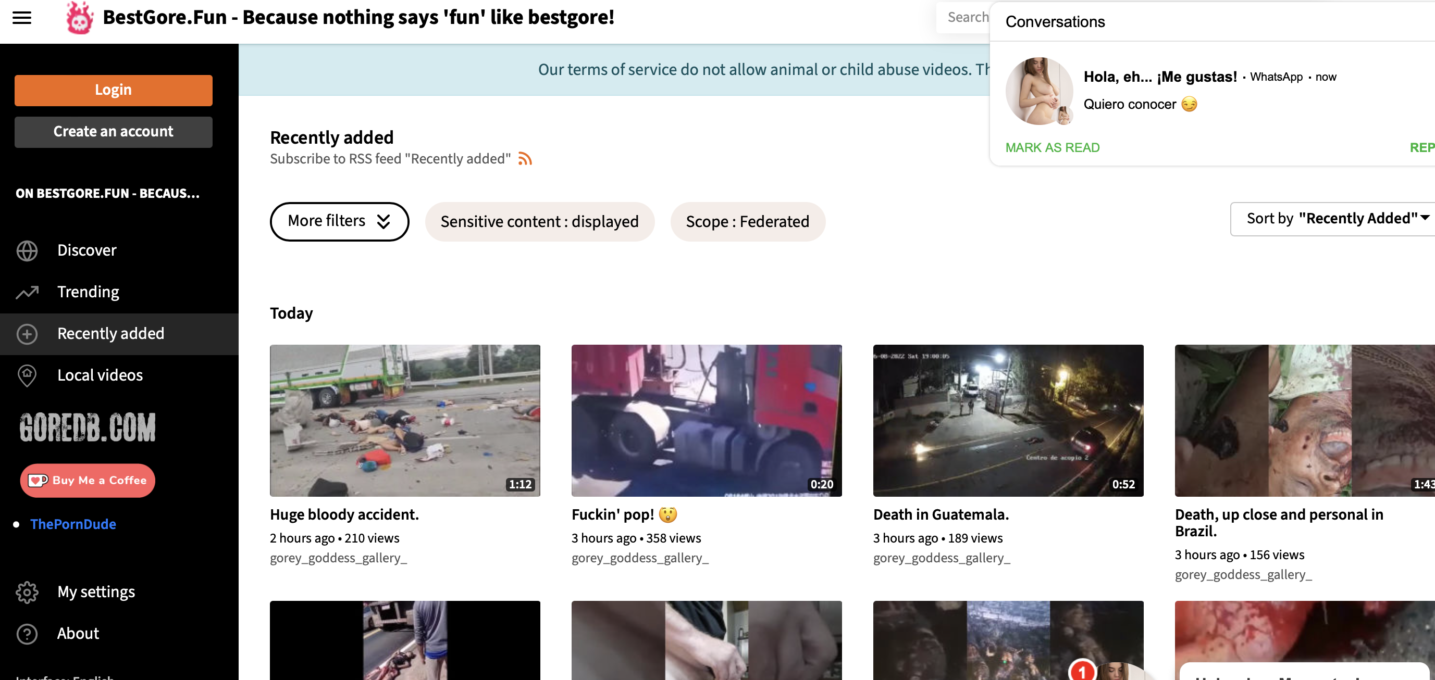Open the GOREDB.COM banner
1435x680 pixels.
pos(88,427)
